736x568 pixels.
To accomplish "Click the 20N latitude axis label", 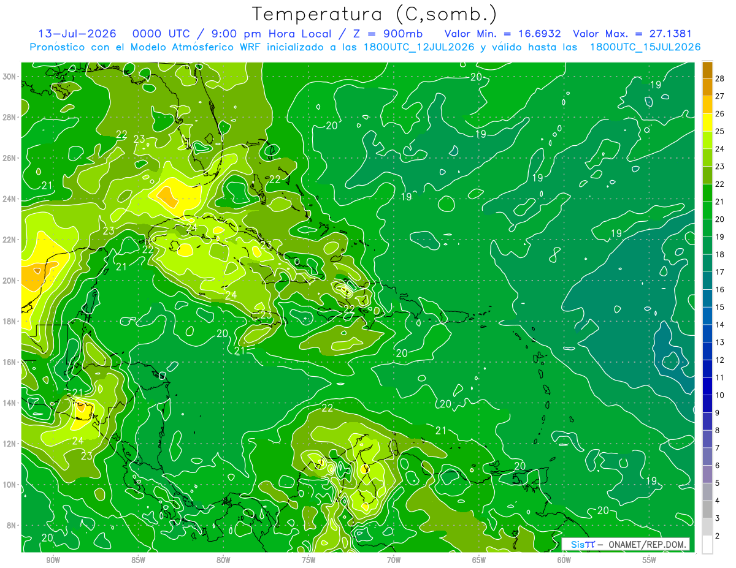I will [10, 281].
